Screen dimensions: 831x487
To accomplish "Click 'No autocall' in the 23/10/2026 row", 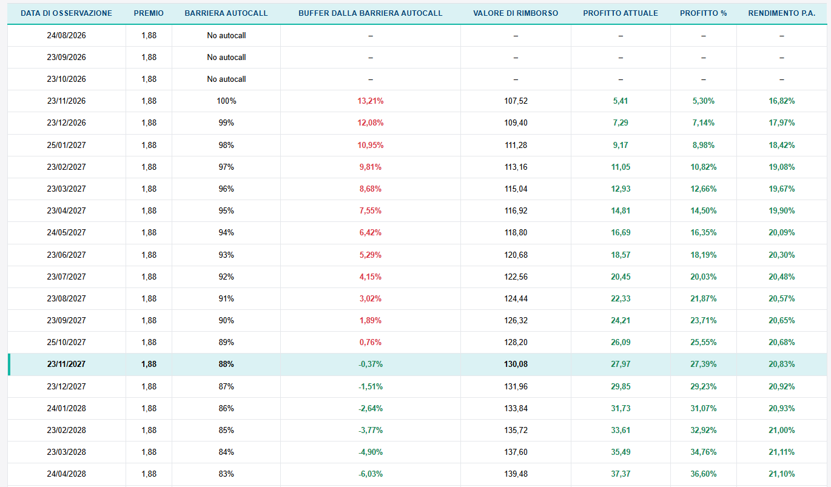I will click(226, 79).
